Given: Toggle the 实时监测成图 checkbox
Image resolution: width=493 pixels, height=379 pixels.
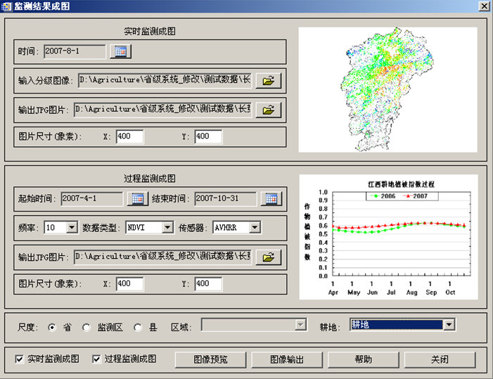Looking at the screenshot, I should [19, 359].
